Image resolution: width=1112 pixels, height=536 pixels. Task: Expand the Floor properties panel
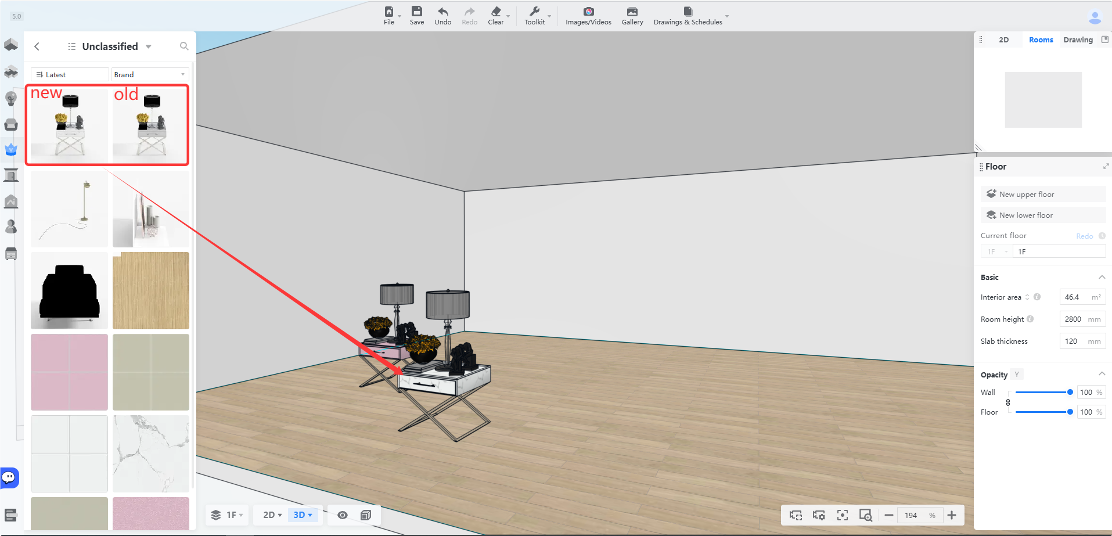click(x=1106, y=167)
